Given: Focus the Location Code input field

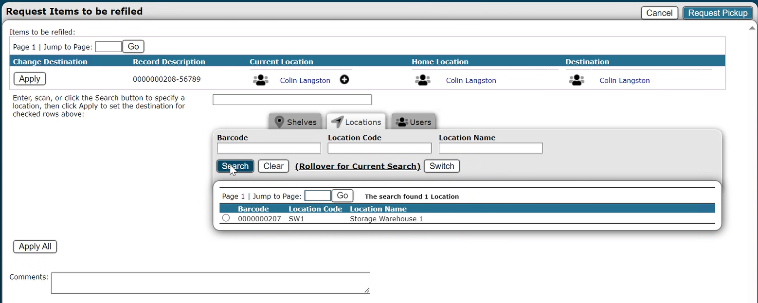Looking at the screenshot, I should 379,148.
